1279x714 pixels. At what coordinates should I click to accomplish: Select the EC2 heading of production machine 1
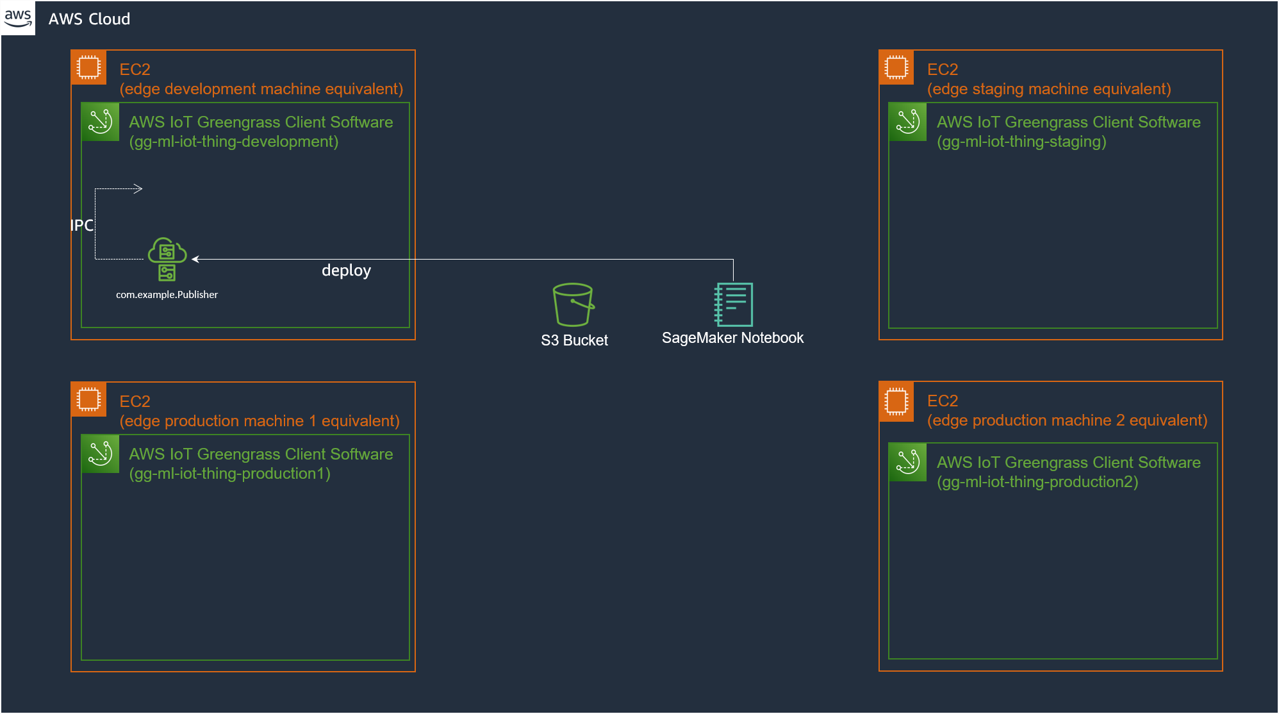[135, 401]
